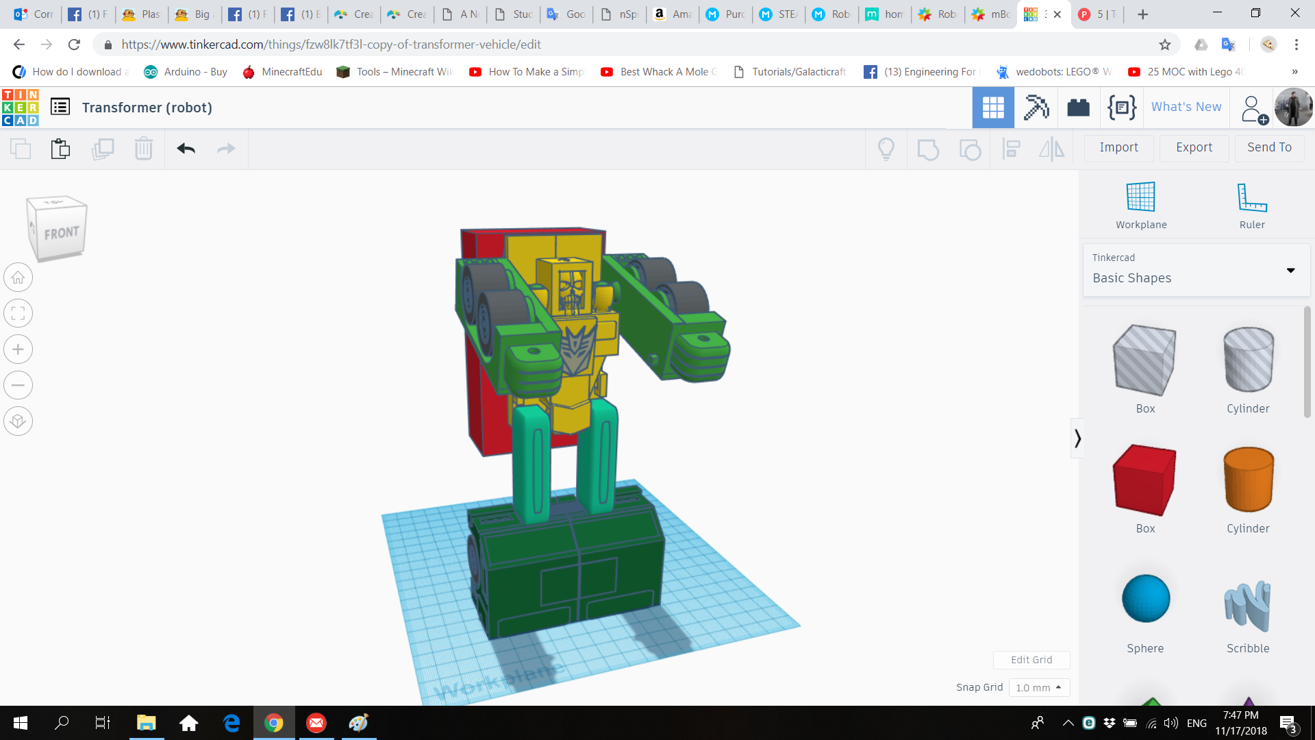
Task: Click the Edit Grid button
Action: click(x=1031, y=660)
